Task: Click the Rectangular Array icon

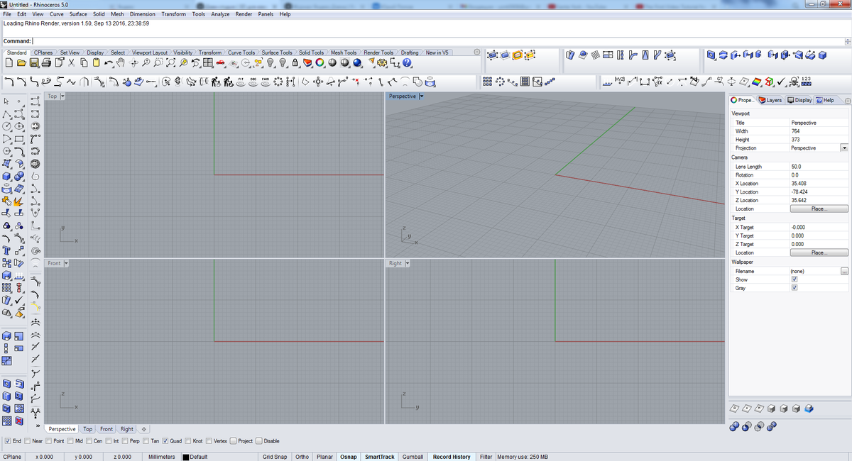Action: 488,81
